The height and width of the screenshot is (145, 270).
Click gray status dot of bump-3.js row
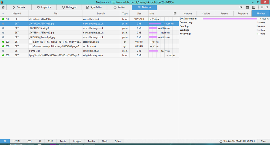pos(3,51)
